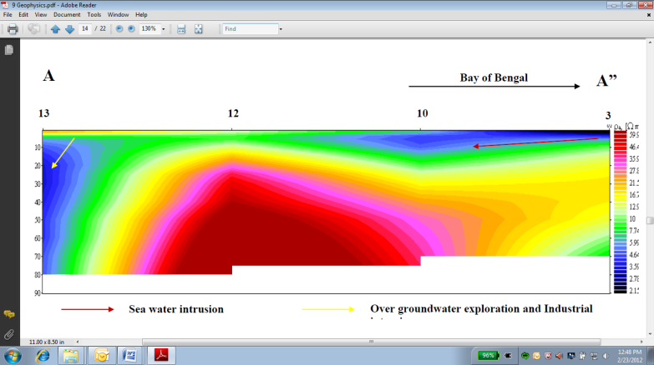
Task: Expand the Find options dropdown arrow
Action: click(x=281, y=29)
